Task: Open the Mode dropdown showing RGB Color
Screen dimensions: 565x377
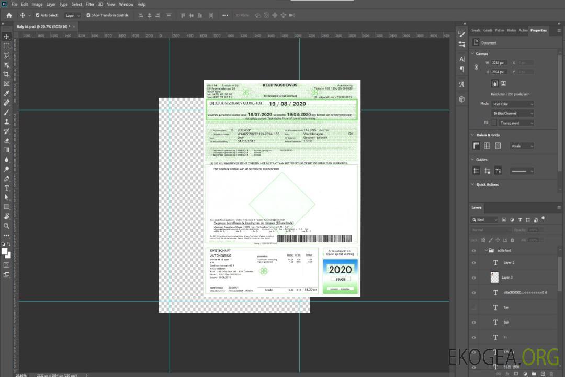Action: (512, 104)
